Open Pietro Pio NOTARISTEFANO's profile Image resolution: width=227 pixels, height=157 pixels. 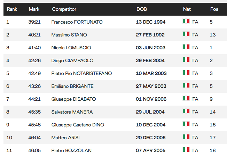pyautogui.click(x=82, y=73)
